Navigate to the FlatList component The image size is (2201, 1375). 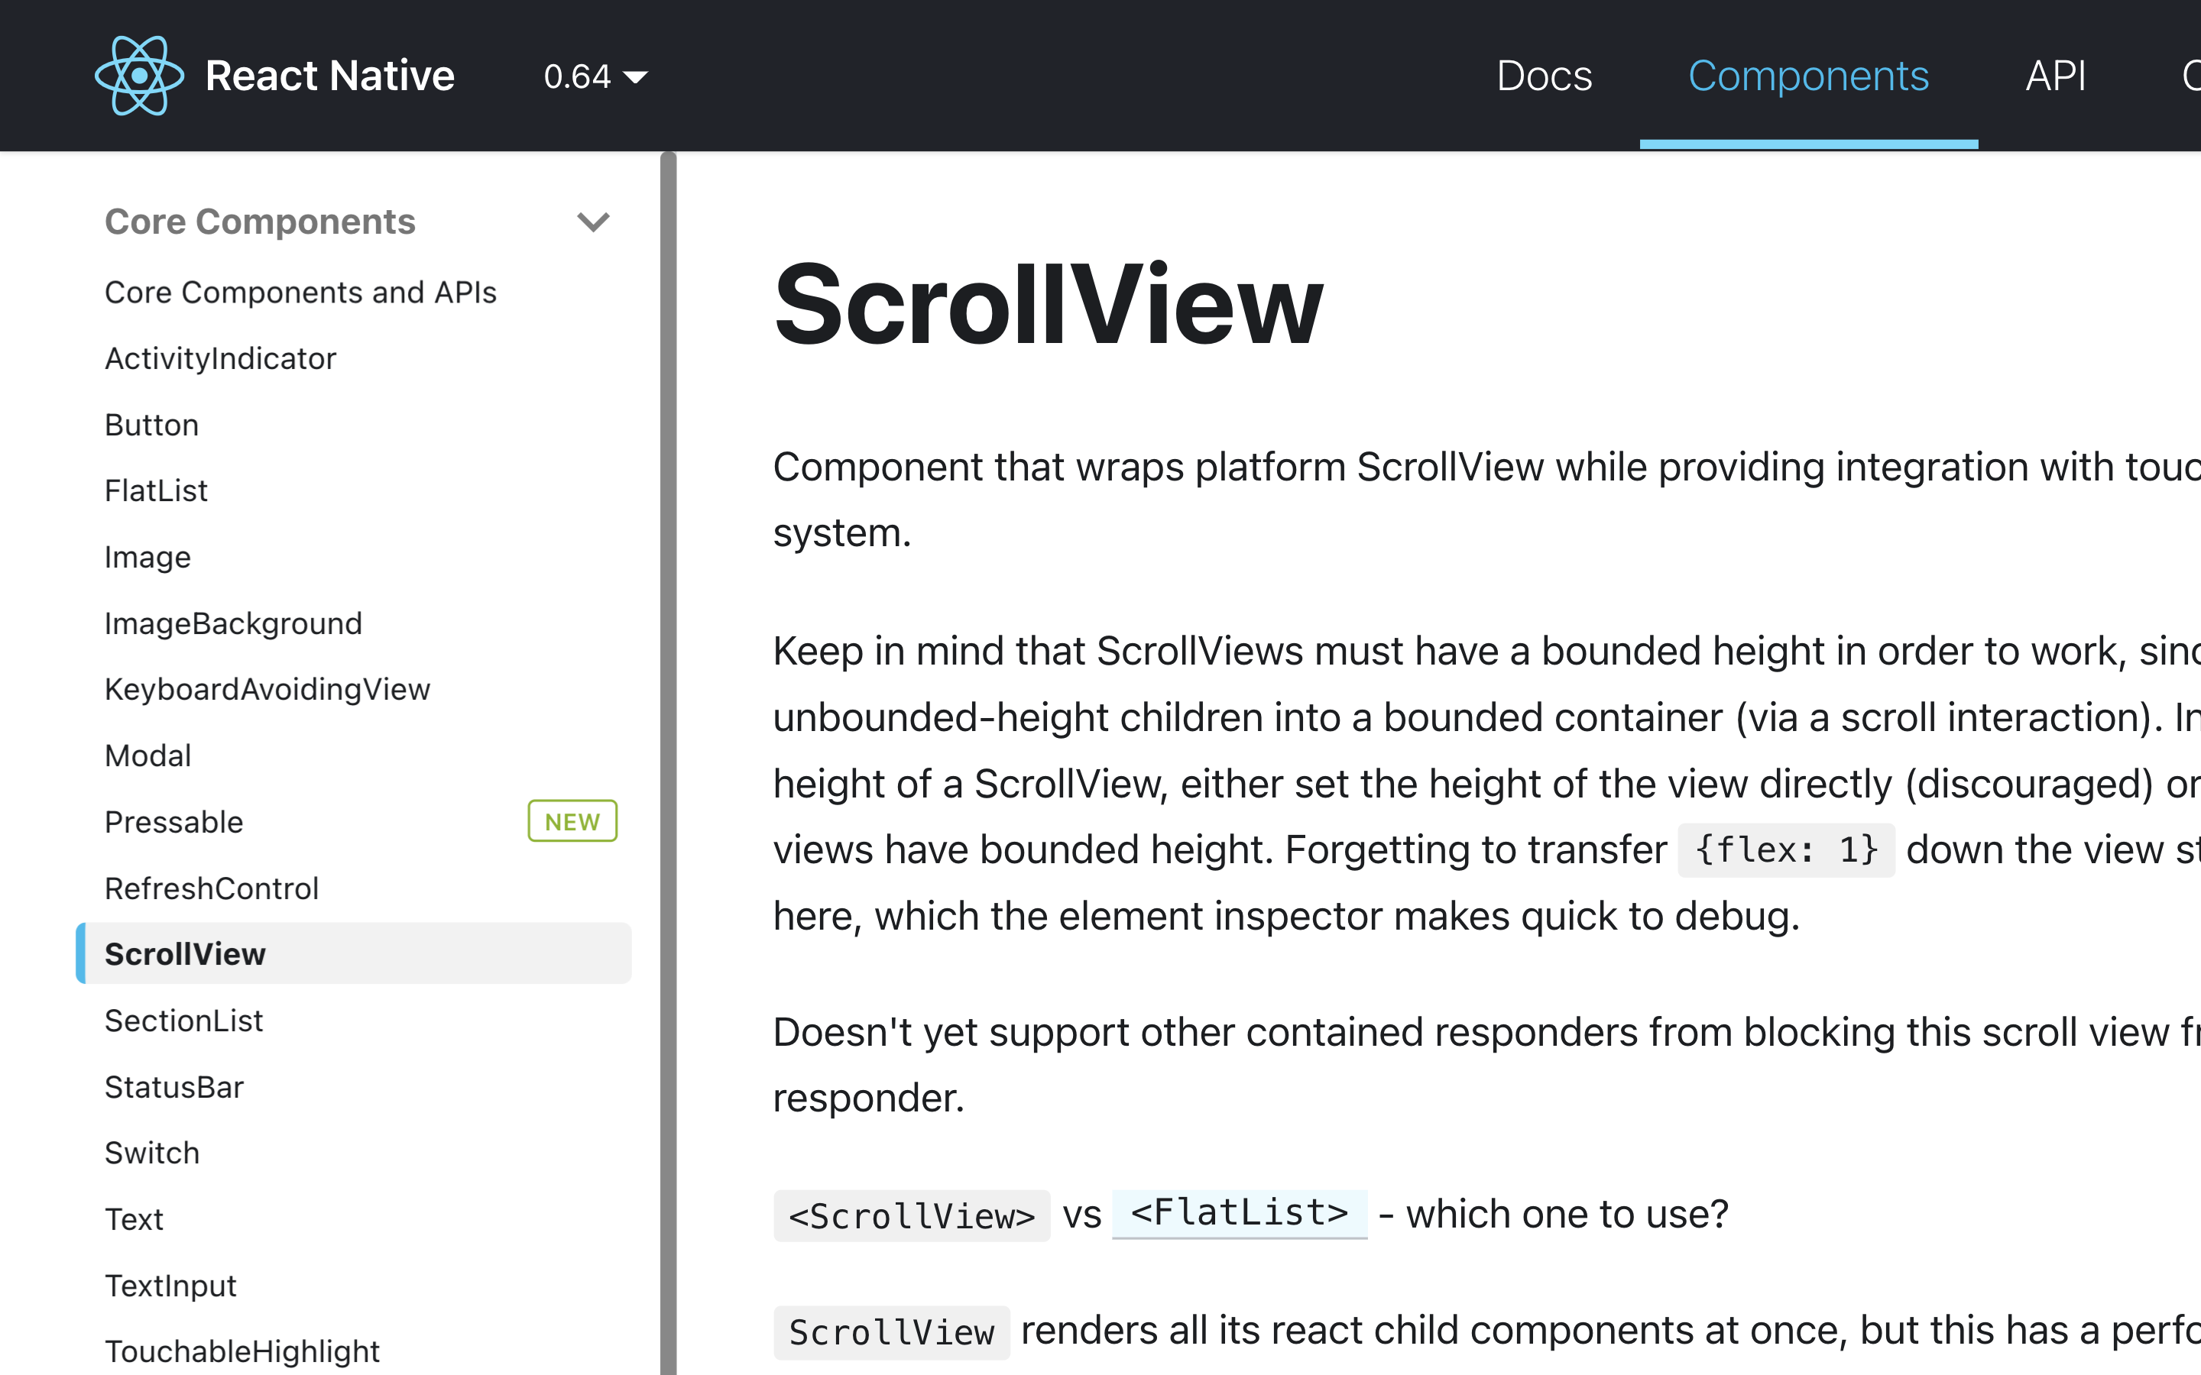tap(157, 490)
